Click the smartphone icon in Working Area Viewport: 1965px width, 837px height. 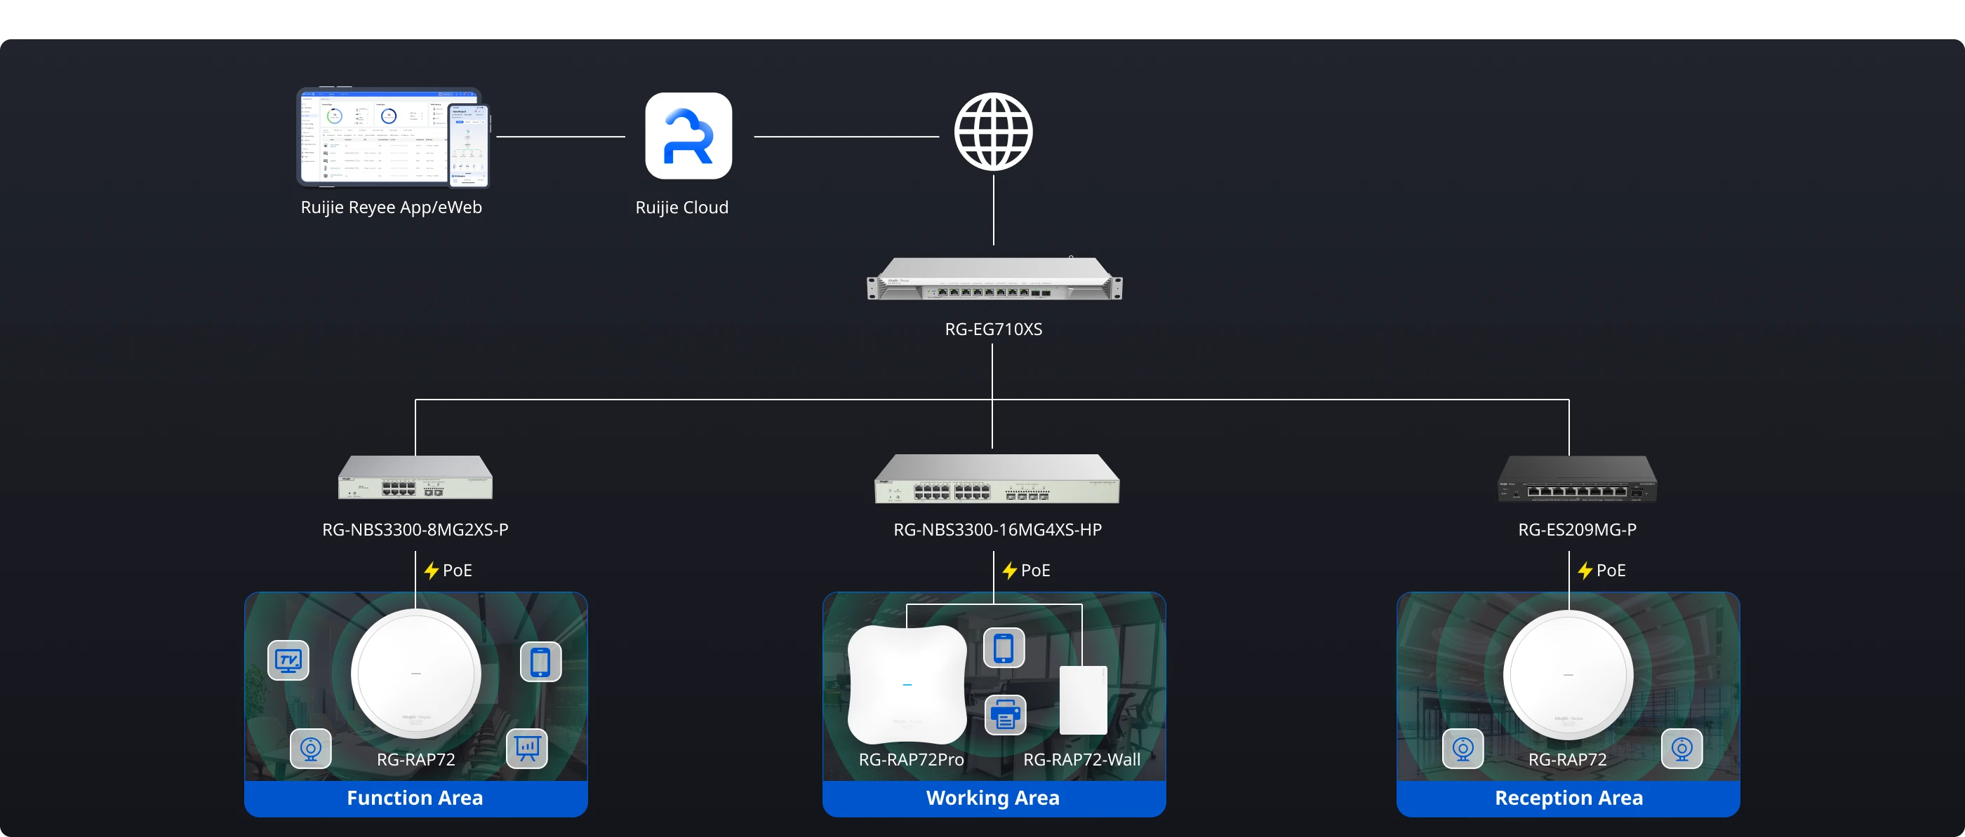pyautogui.click(x=1004, y=648)
